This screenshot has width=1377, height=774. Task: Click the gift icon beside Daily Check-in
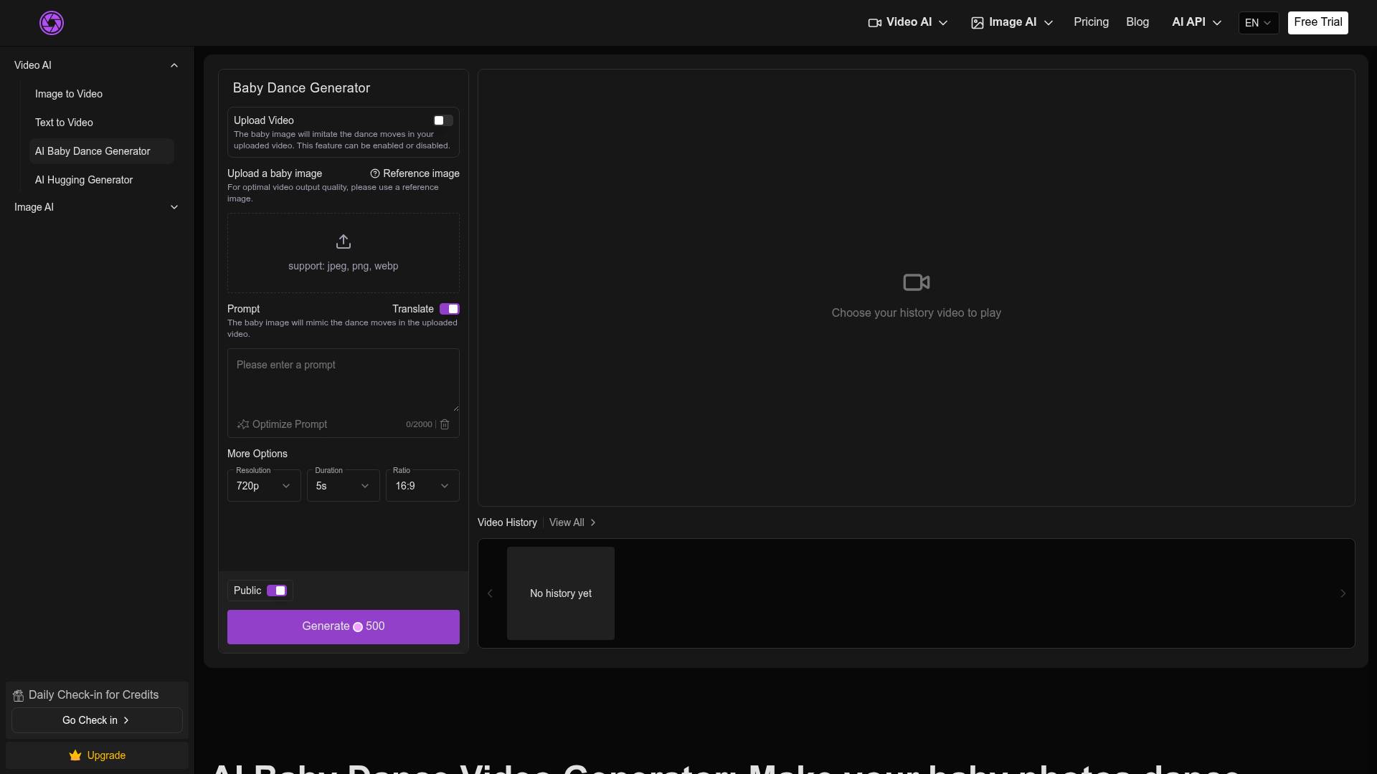[x=19, y=695]
